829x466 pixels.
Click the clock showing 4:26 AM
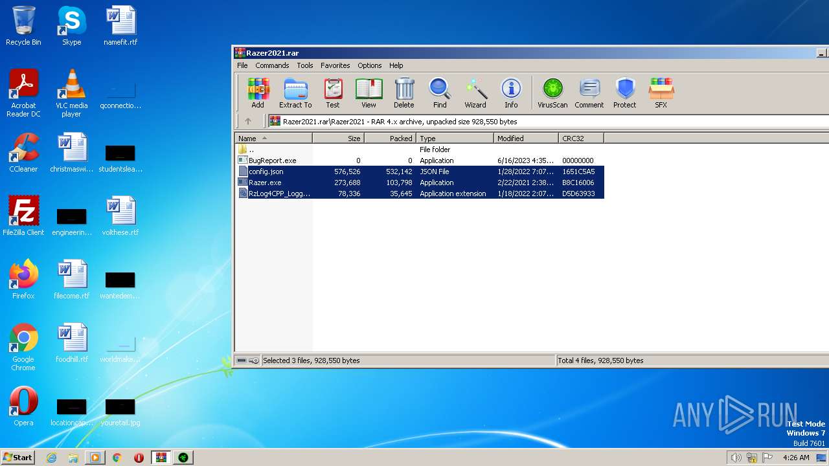click(x=796, y=458)
